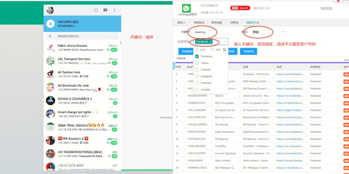This screenshot has height=174, width=349.
Task: Check the Instagram platform checkbox
Action: [197, 76]
